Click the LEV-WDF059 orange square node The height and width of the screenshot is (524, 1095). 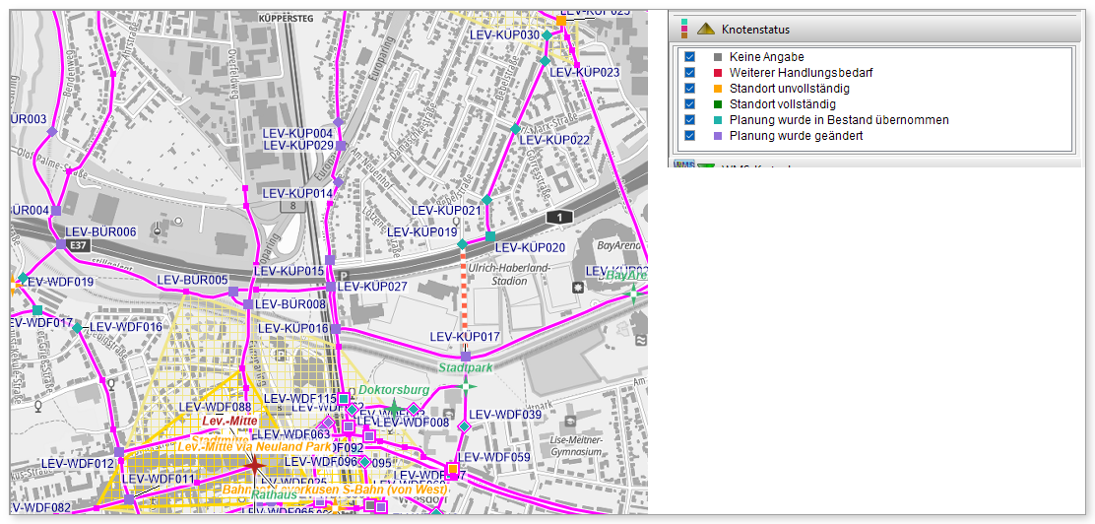pos(453,468)
